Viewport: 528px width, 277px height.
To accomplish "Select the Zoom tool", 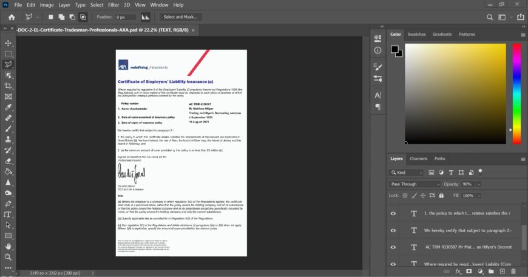I will 8,257.
